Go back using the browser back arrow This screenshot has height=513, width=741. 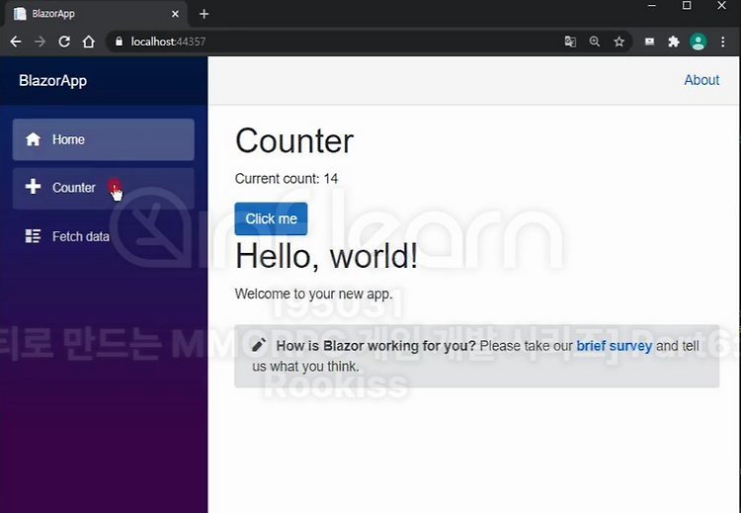coord(16,42)
